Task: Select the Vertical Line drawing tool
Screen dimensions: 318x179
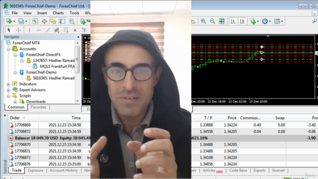Action: 29,30
